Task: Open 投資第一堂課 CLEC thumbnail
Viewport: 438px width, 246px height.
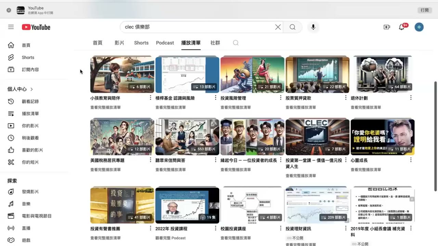Action: [318, 137]
